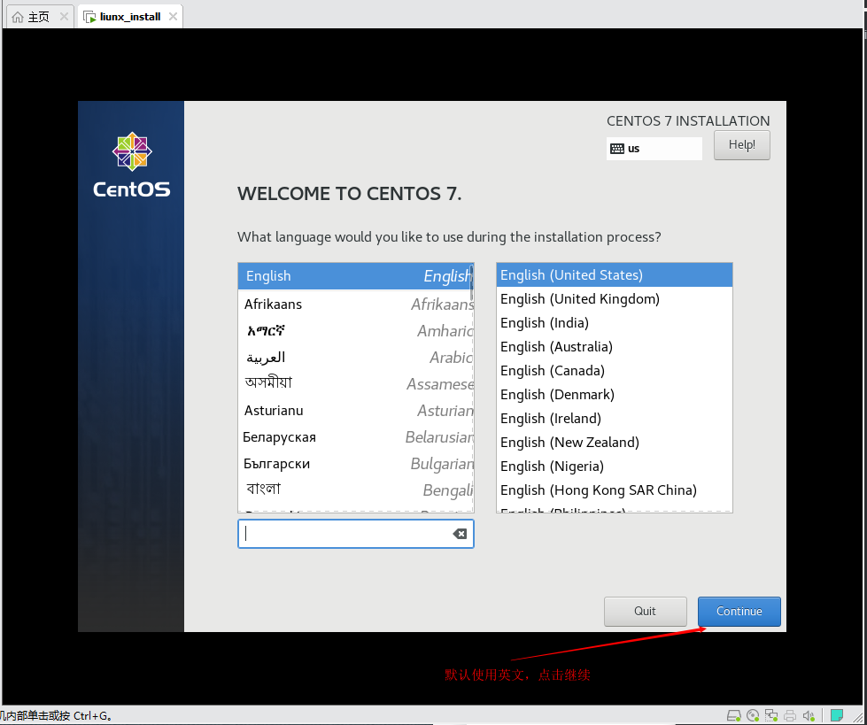Click the hard disk status icon

click(x=733, y=715)
